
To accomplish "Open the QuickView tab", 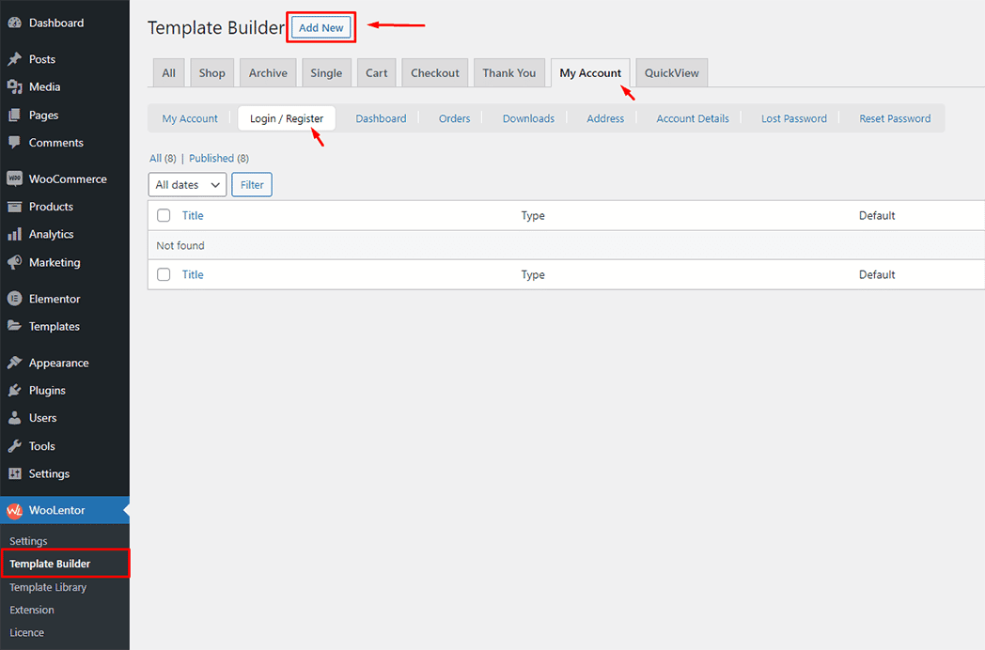I will [671, 73].
